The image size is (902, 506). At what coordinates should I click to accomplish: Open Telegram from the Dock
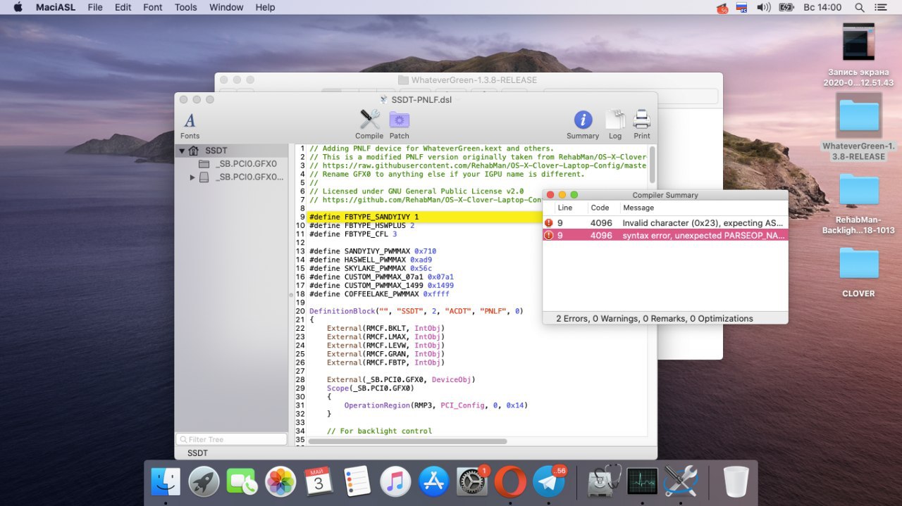pos(548,482)
